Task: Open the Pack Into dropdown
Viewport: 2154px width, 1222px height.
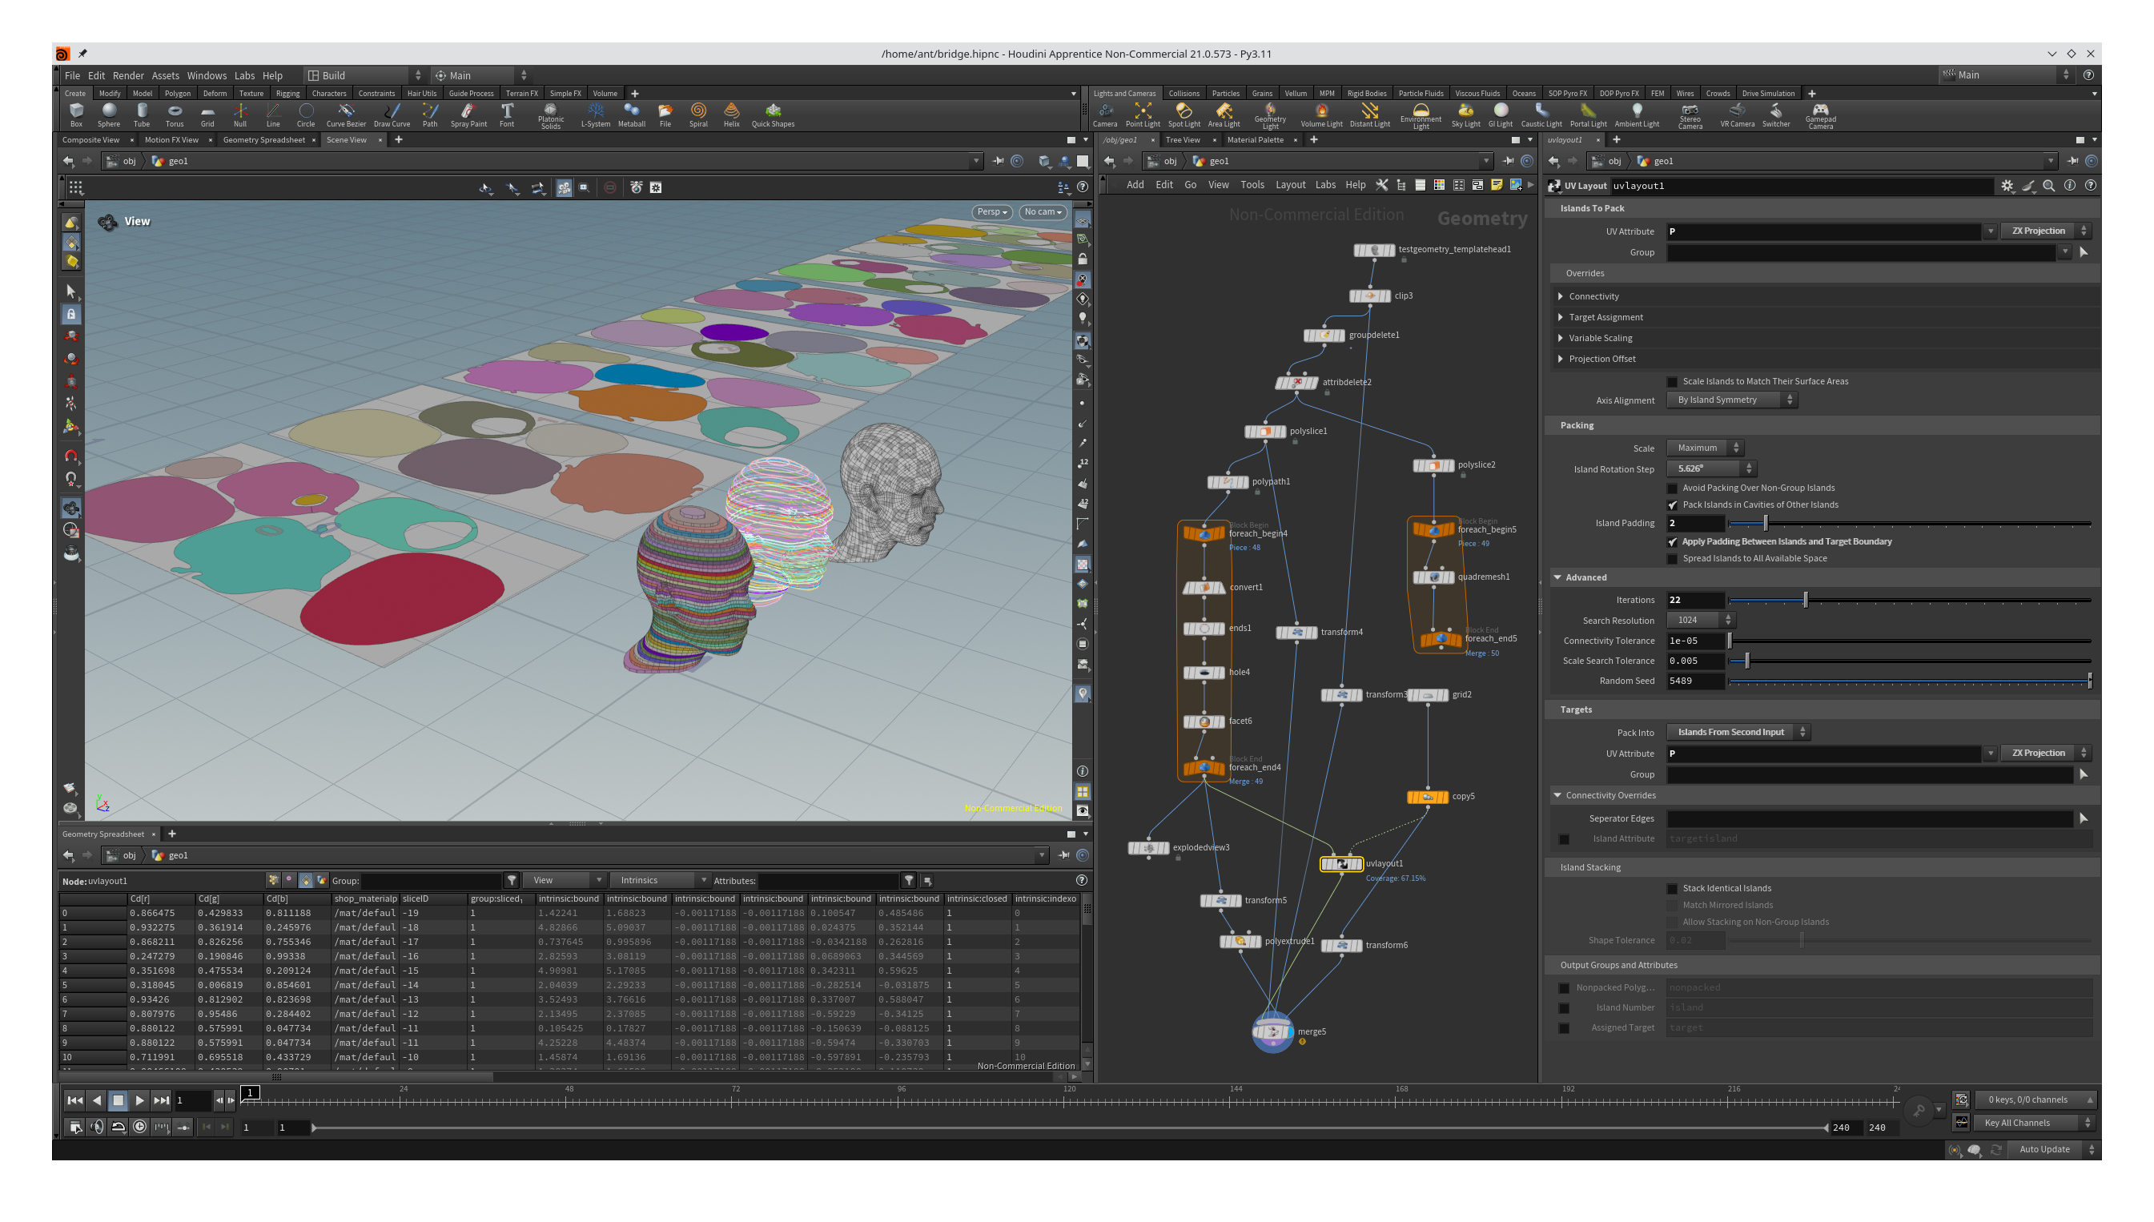Action: point(1737,732)
